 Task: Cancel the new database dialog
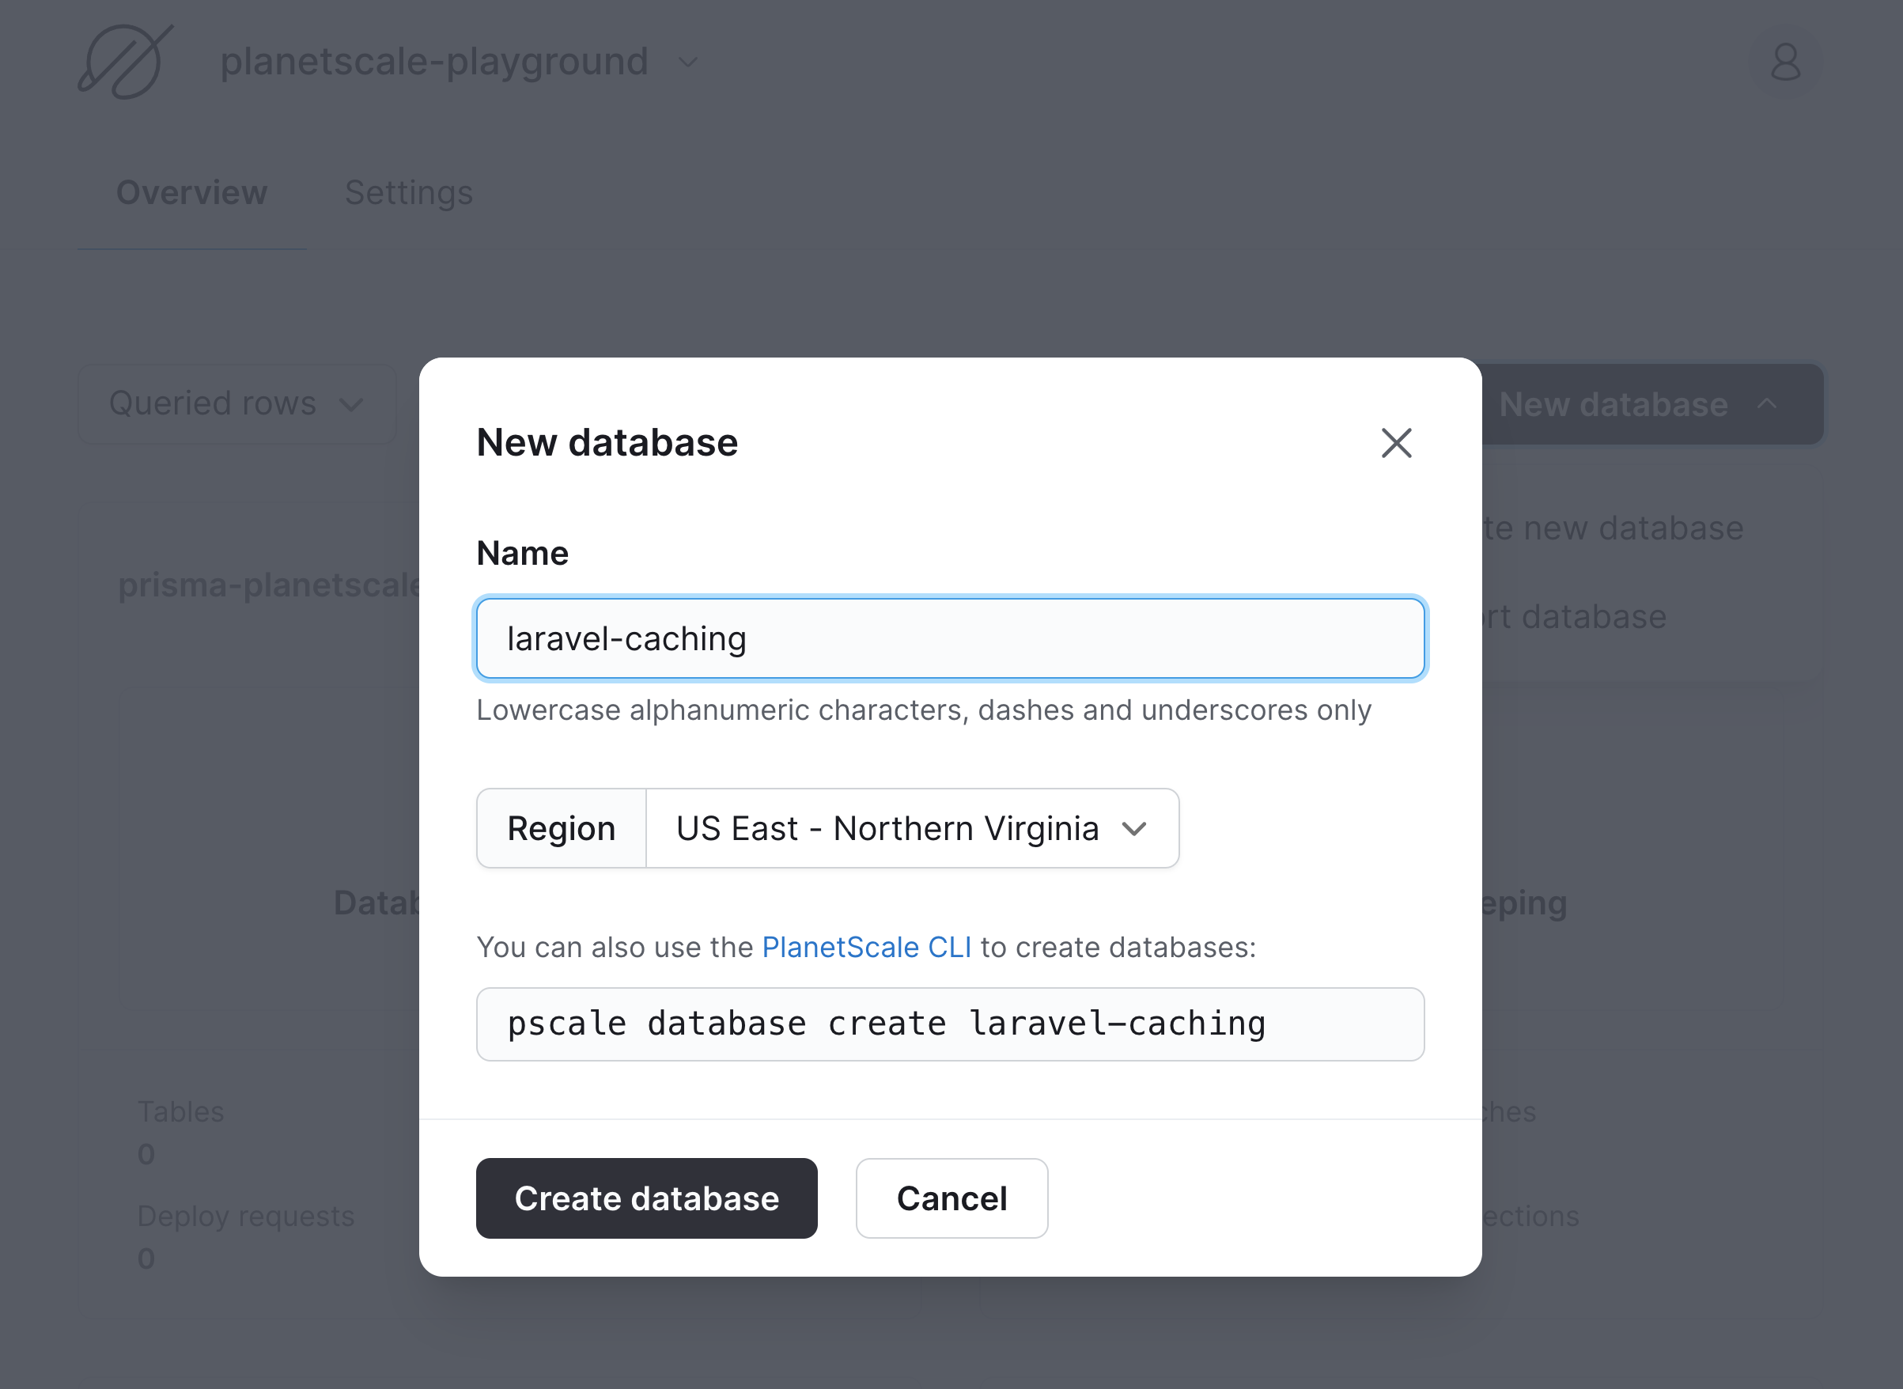click(x=951, y=1198)
